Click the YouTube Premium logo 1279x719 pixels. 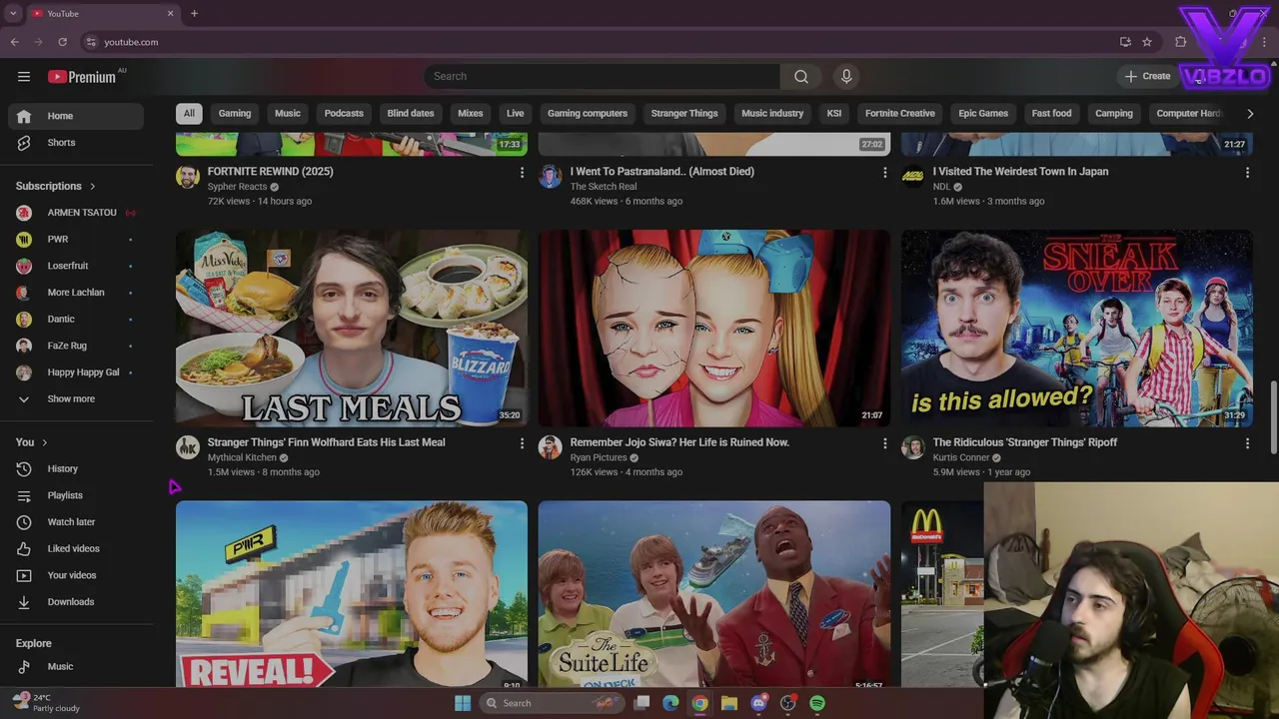pyautogui.click(x=82, y=77)
